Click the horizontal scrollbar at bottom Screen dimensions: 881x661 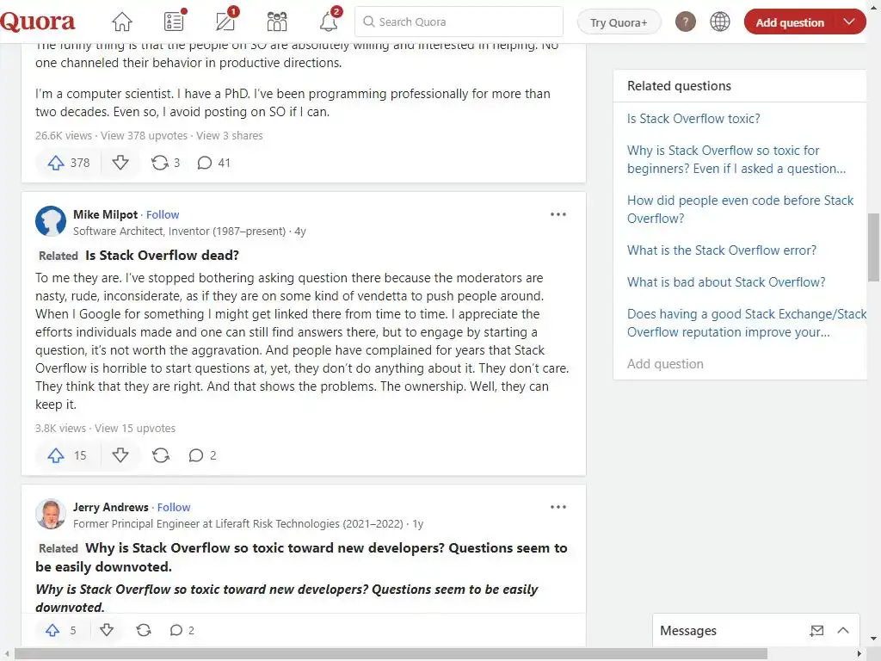[x=391, y=653]
